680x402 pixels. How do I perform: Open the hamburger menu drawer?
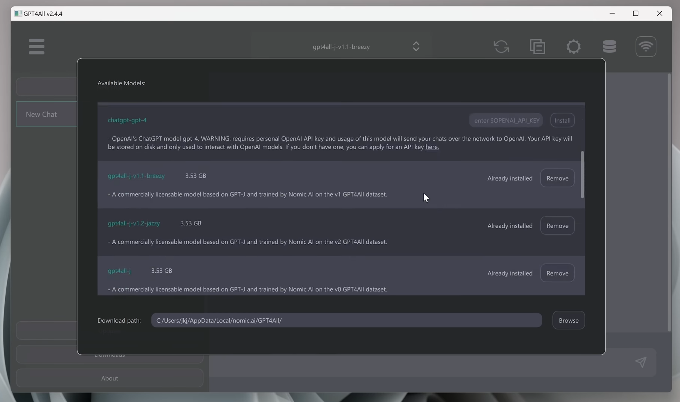click(x=36, y=46)
